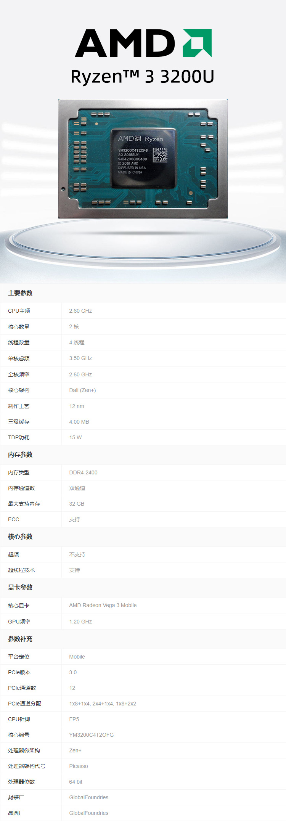Click the '双通道' memory channel value

pyautogui.click(x=77, y=488)
